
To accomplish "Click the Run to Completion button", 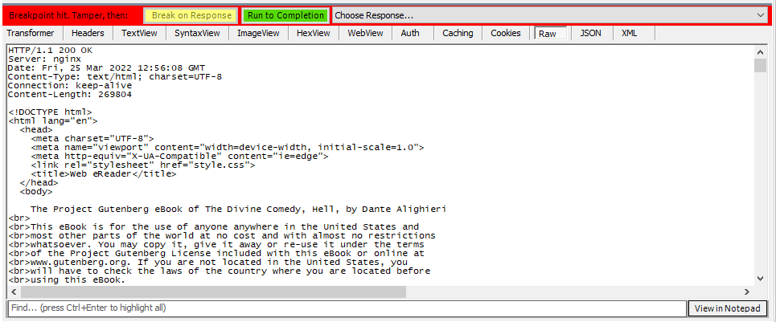I will pos(285,15).
